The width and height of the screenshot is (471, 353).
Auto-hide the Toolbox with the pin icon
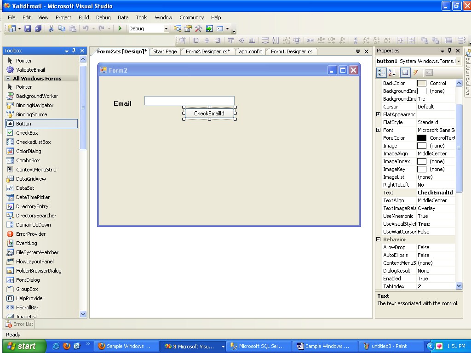73,51
